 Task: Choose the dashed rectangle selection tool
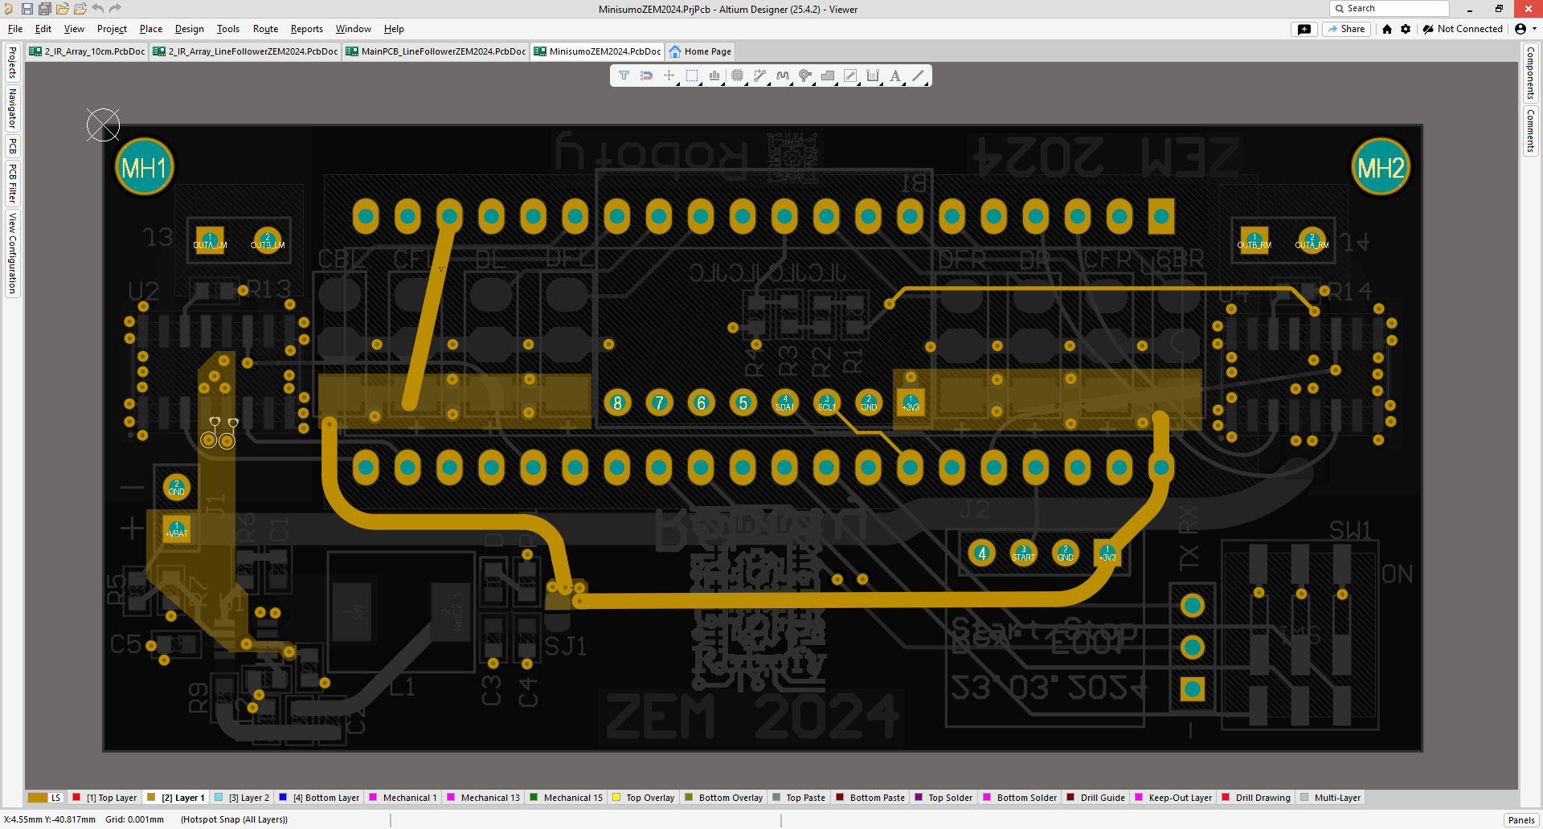(691, 76)
